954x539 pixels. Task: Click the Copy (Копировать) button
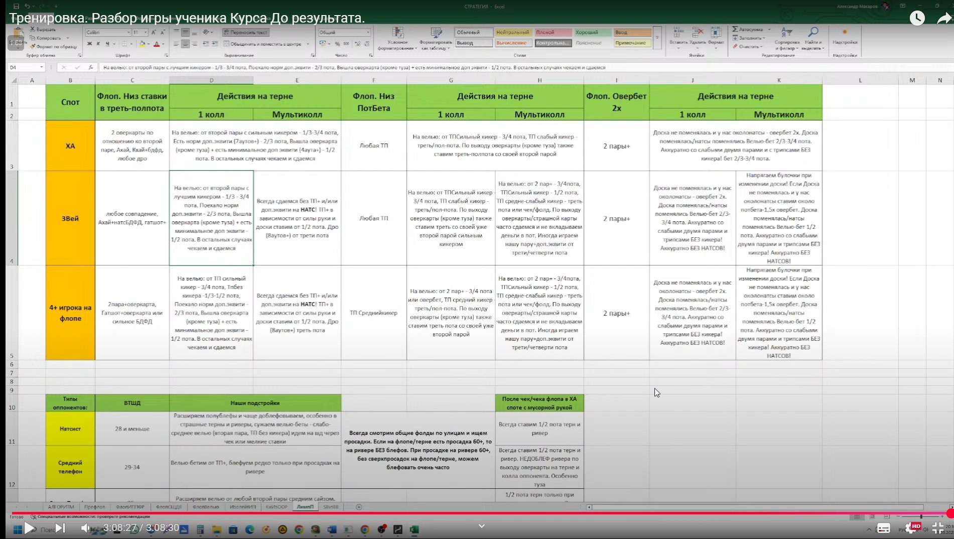tap(46, 38)
